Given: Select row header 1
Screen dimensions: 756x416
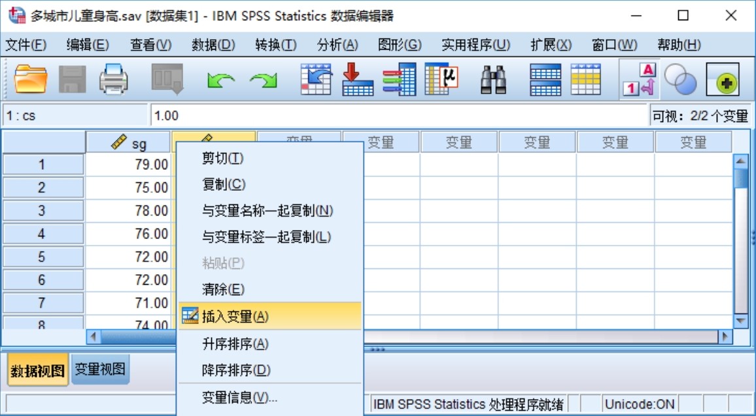Looking at the screenshot, I should [x=43, y=165].
